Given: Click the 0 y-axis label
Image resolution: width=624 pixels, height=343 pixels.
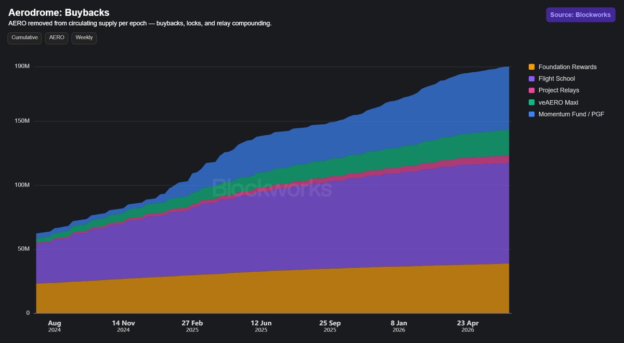Looking at the screenshot, I should pyautogui.click(x=28, y=313).
